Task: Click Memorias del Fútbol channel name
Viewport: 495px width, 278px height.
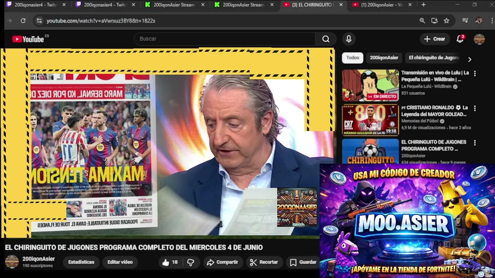Action: click(420, 121)
